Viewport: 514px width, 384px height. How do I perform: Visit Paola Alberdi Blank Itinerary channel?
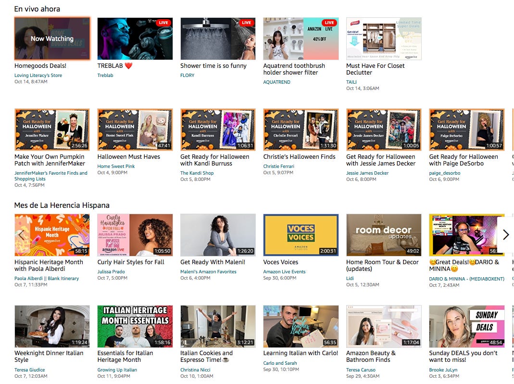click(47, 278)
